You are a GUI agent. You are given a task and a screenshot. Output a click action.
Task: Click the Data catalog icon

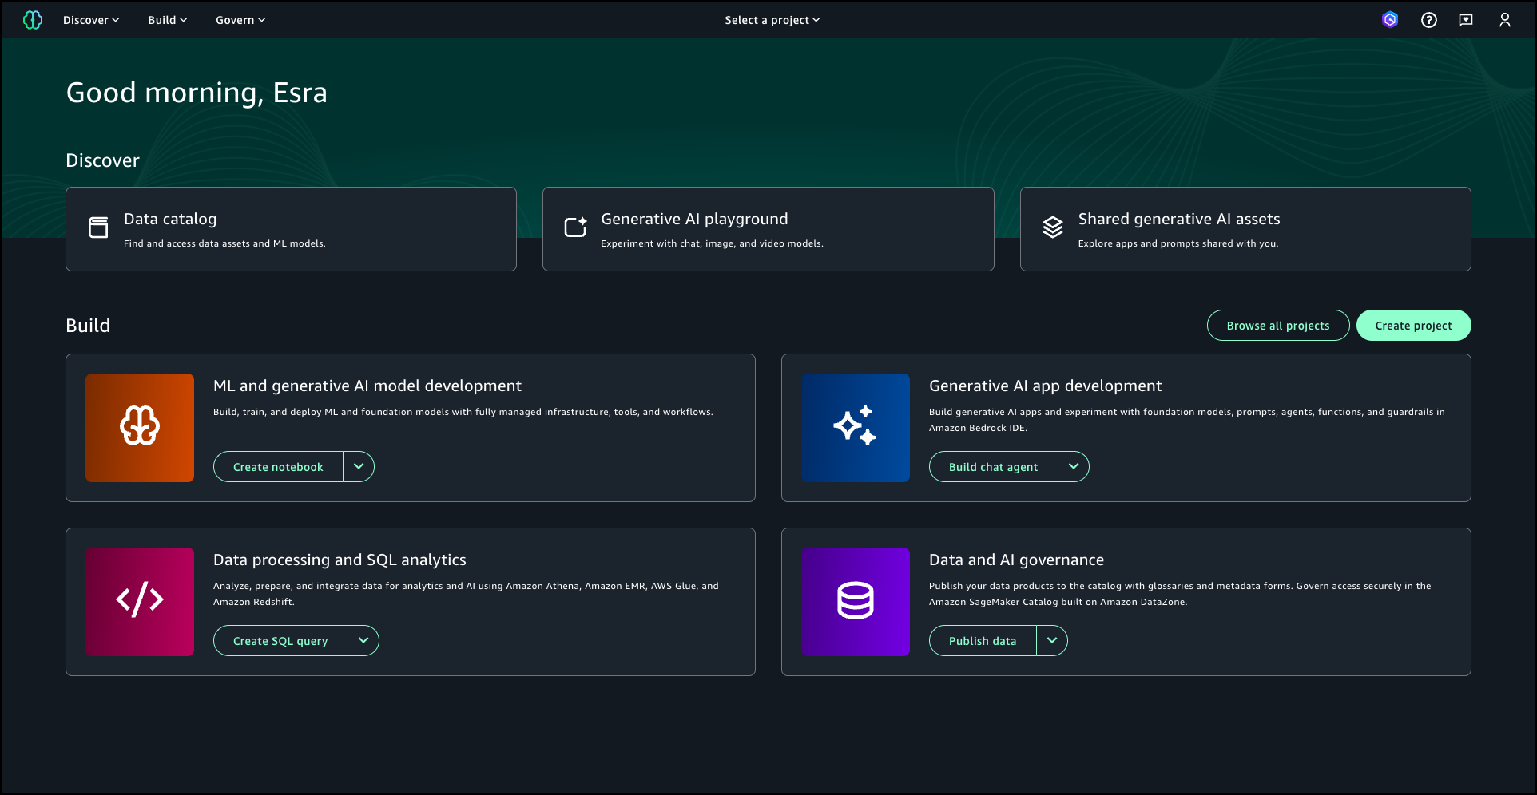[98, 227]
